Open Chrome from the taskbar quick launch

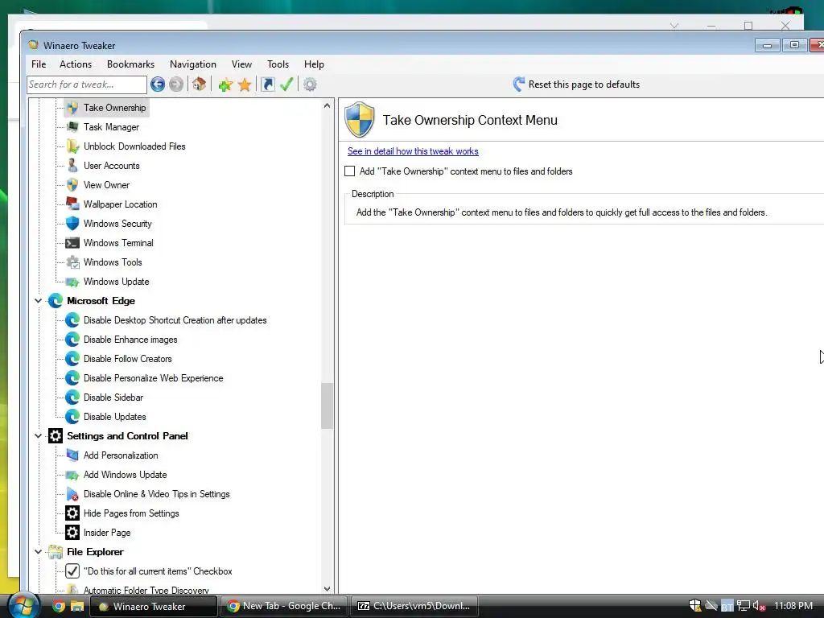point(59,606)
